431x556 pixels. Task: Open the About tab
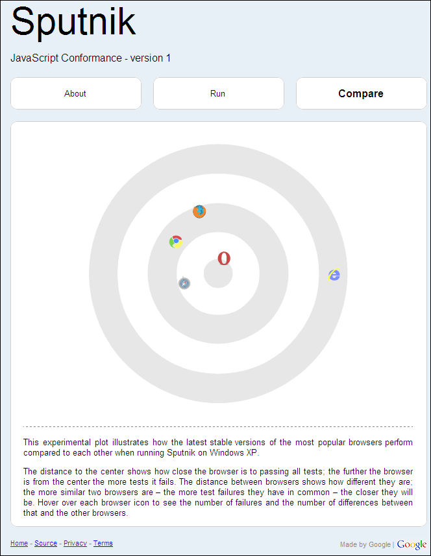point(76,93)
